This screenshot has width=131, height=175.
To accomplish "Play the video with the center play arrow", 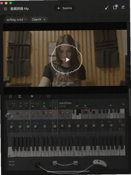I will (68, 60).
